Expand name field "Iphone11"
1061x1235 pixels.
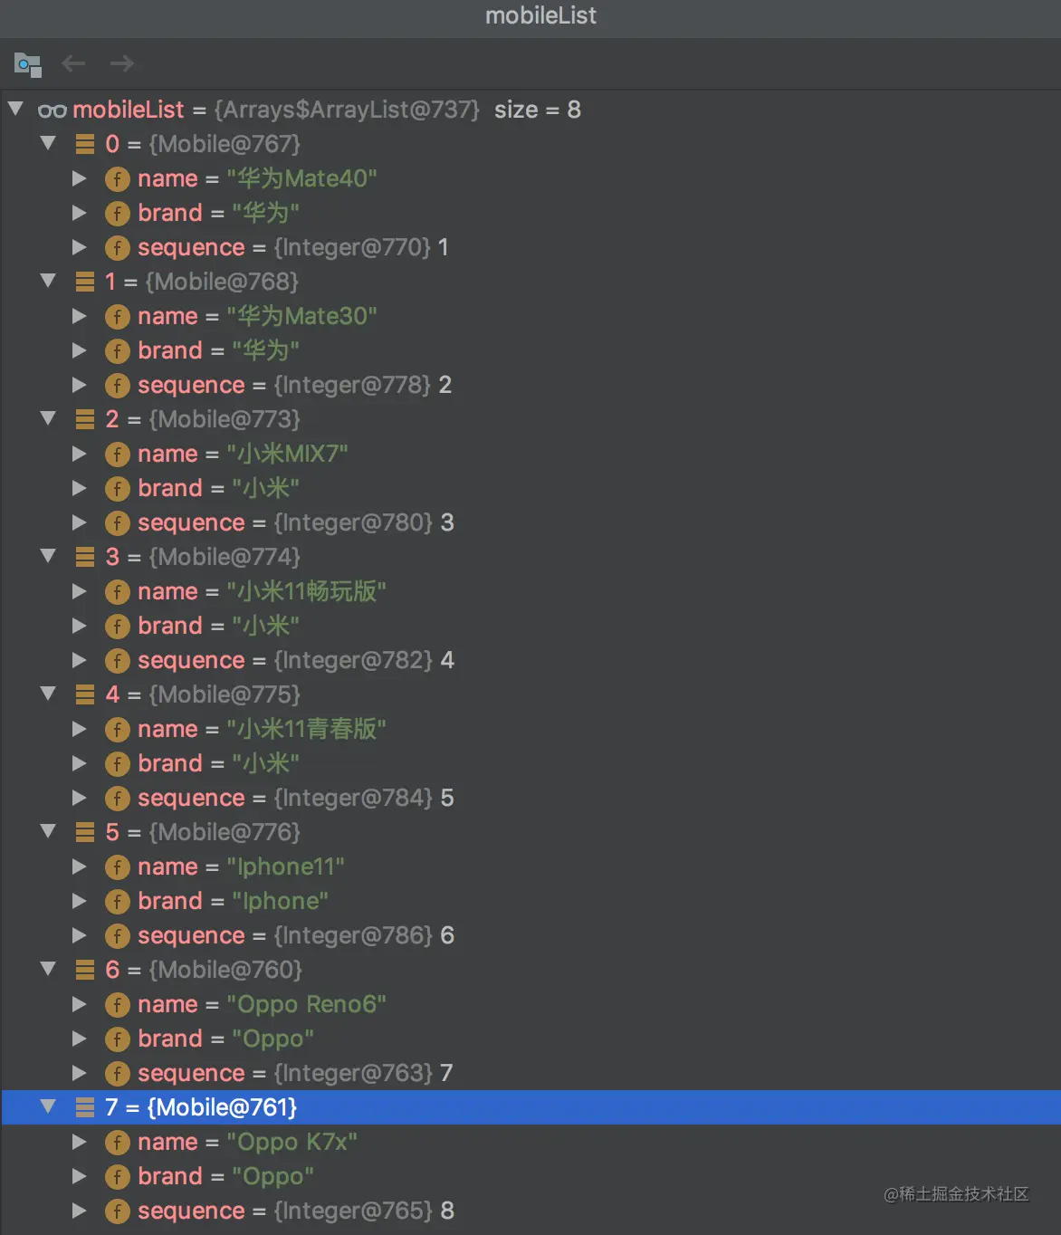pos(80,866)
